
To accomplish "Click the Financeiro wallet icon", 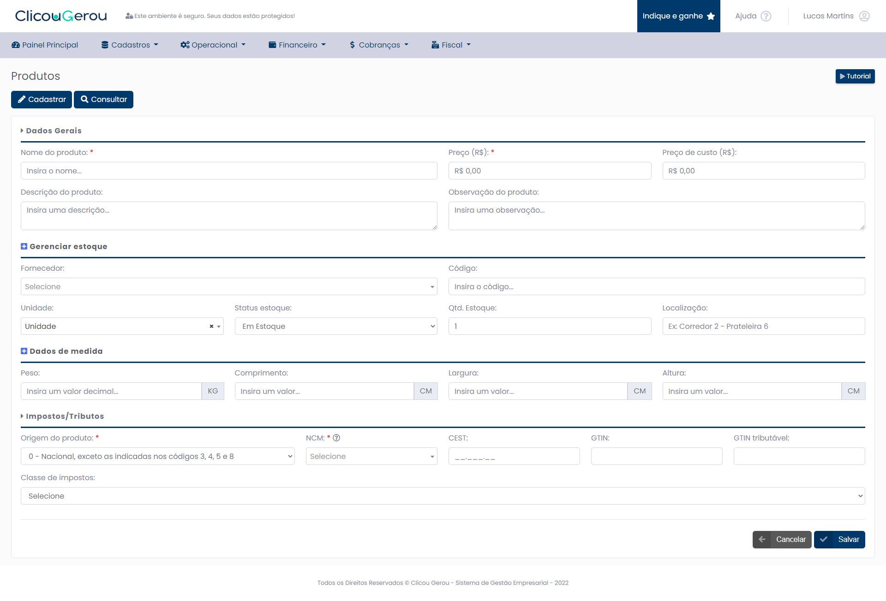I will pos(272,45).
